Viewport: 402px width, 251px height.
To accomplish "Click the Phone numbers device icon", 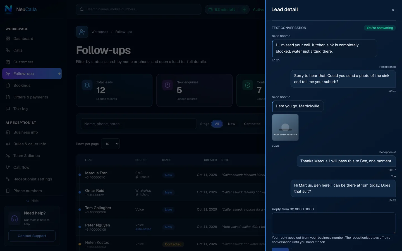I will (x=8, y=191).
